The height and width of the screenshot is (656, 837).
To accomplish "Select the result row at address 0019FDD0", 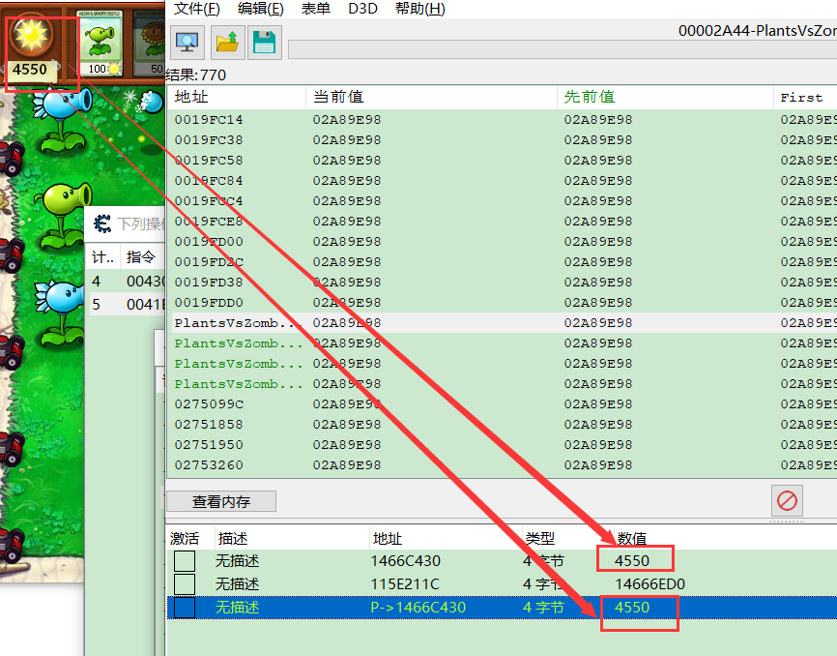I will click(x=503, y=302).
